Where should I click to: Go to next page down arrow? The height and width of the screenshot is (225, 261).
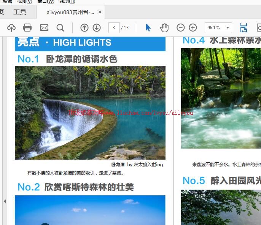(97, 28)
